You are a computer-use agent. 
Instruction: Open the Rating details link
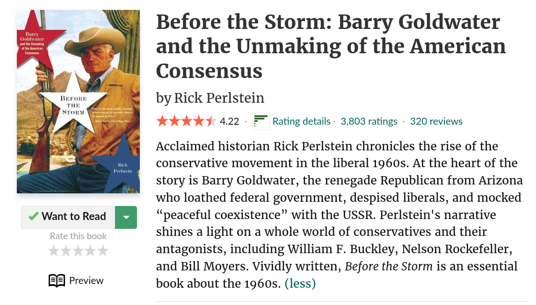(x=301, y=121)
